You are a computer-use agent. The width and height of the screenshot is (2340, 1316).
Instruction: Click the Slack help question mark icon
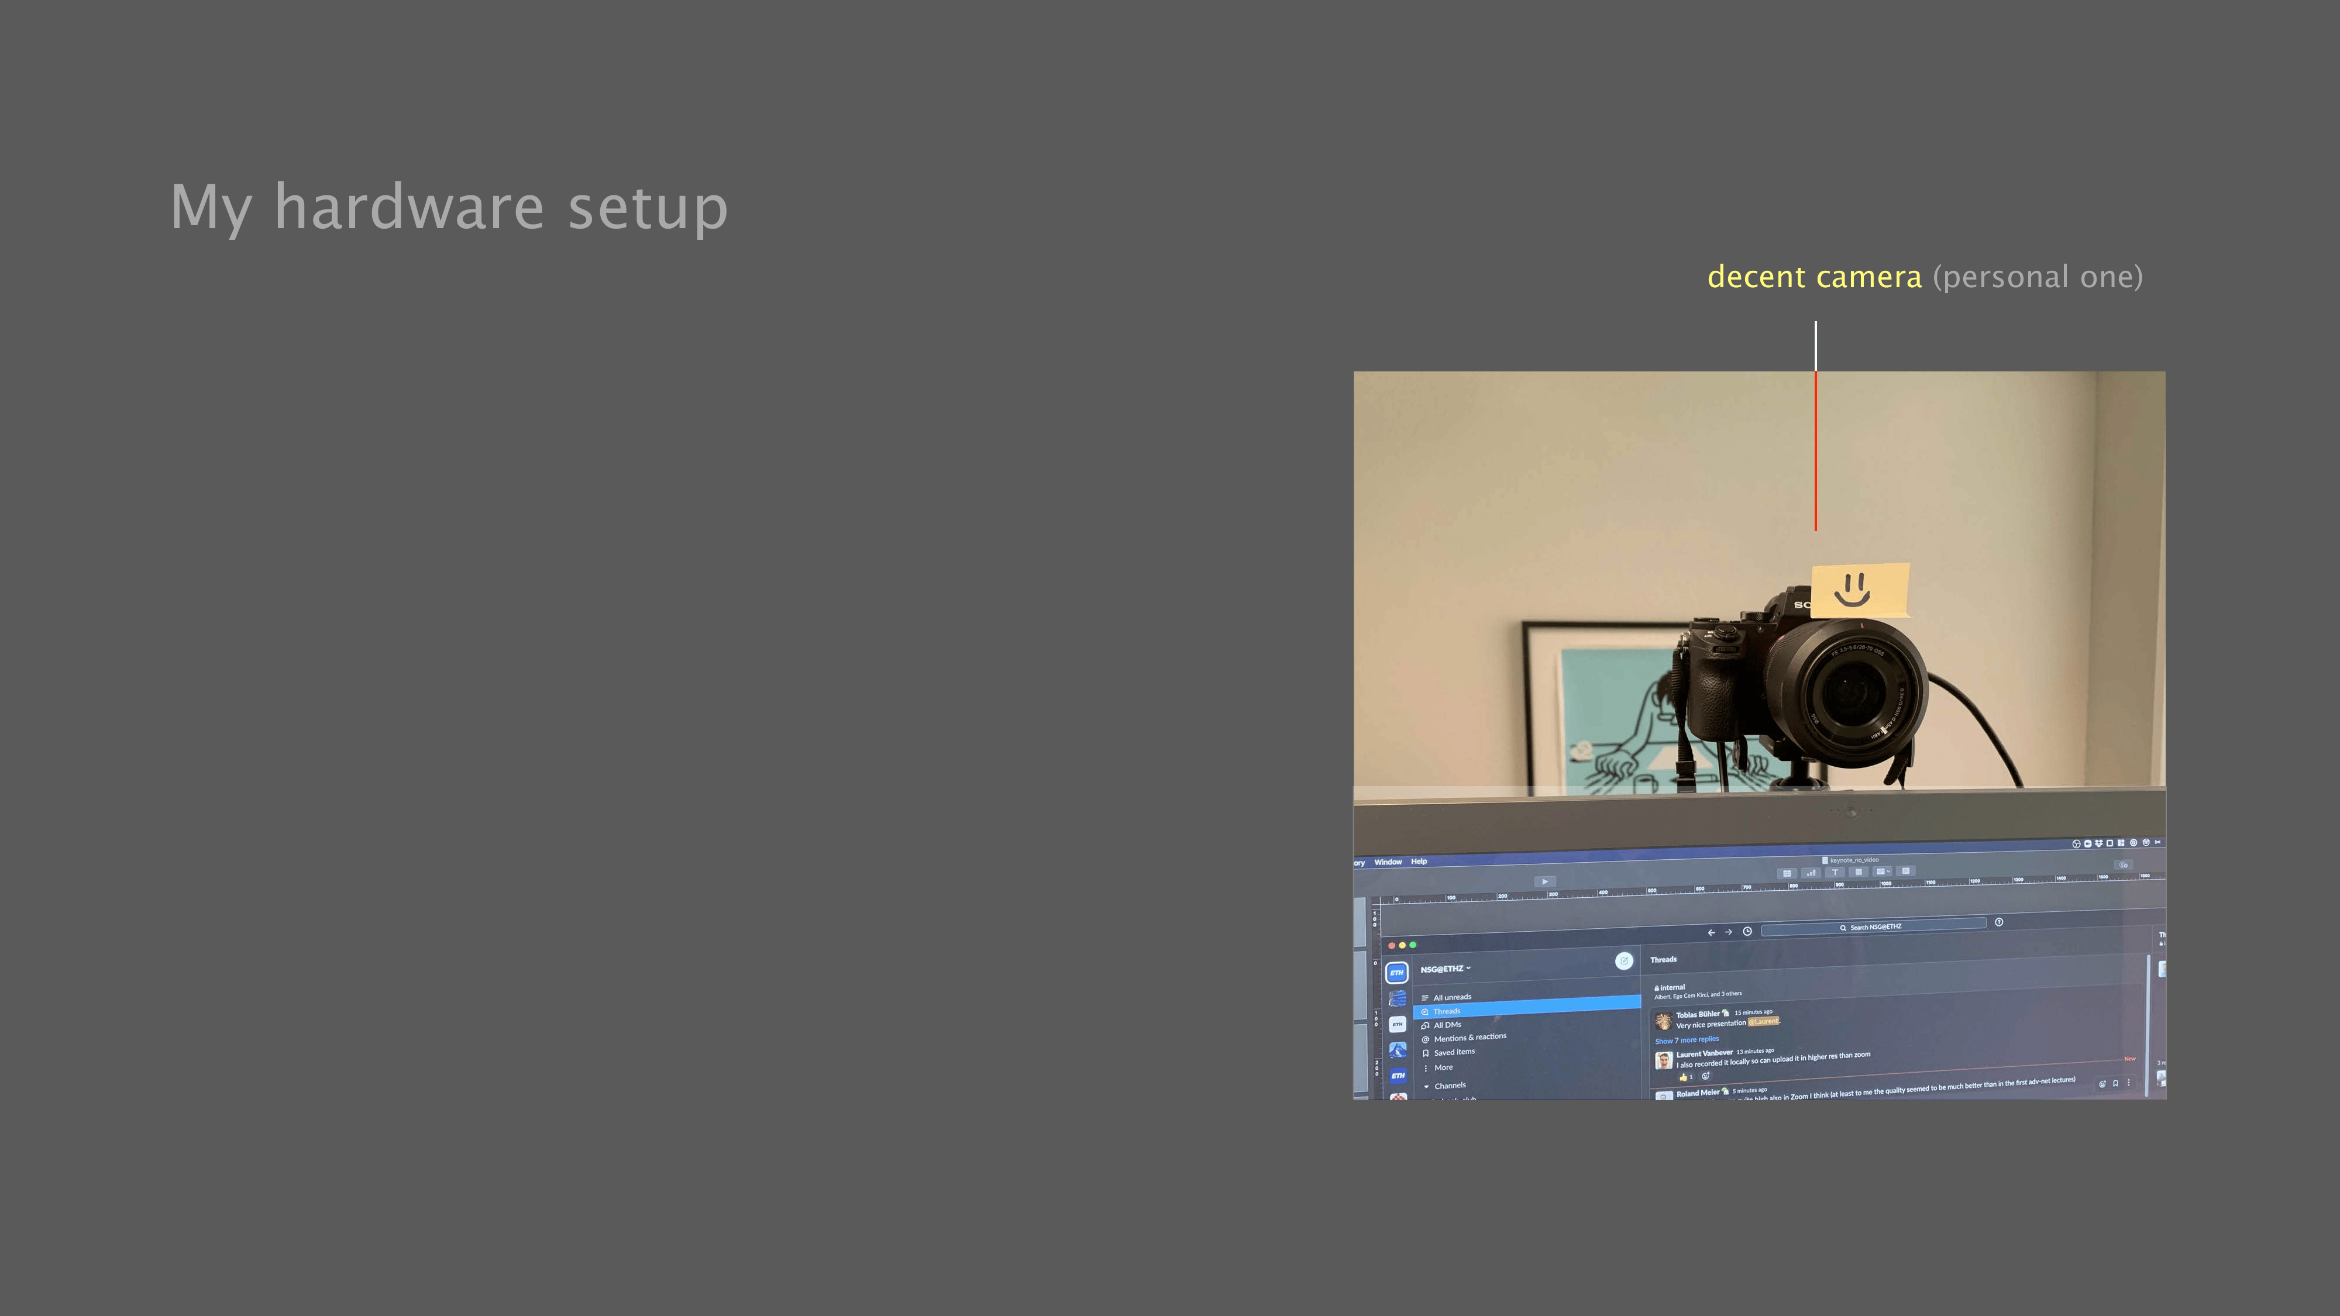[1998, 922]
